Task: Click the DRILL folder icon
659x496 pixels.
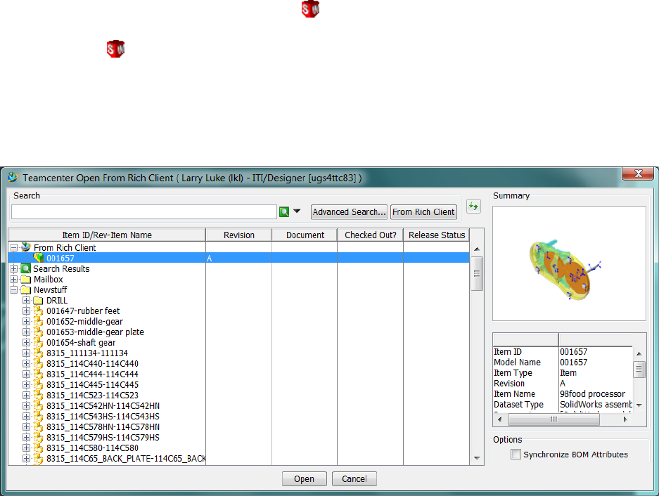Action: 39,300
